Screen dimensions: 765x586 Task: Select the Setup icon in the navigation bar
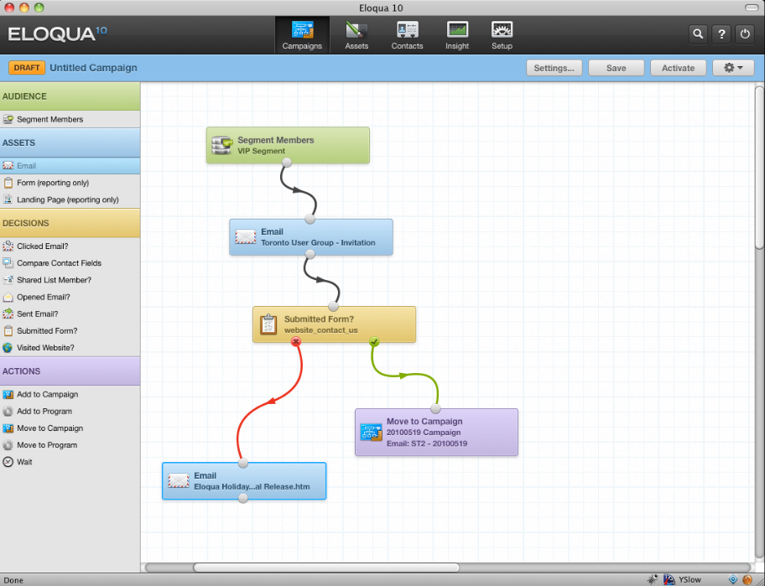coord(502,34)
